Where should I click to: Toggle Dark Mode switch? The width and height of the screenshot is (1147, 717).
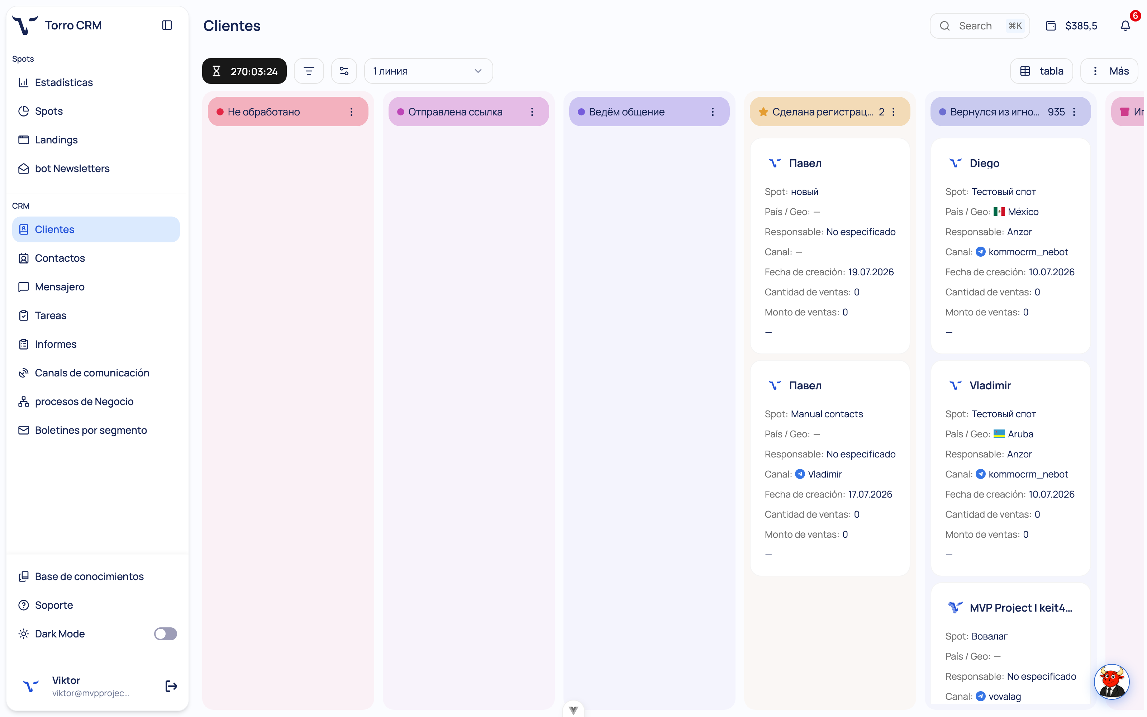click(165, 634)
